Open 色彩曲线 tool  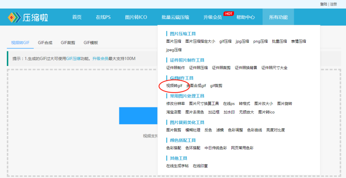[255, 130]
